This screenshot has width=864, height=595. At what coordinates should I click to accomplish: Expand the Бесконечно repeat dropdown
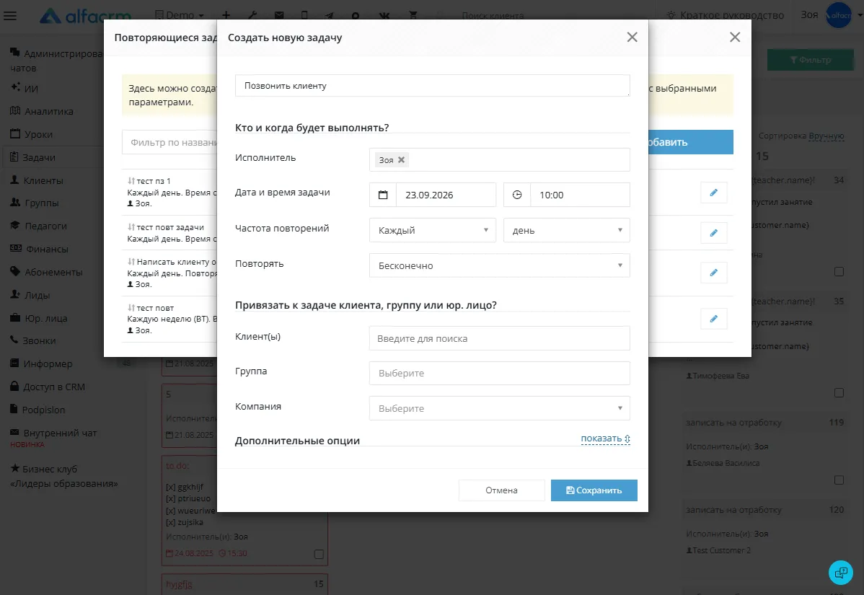(x=499, y=265)
